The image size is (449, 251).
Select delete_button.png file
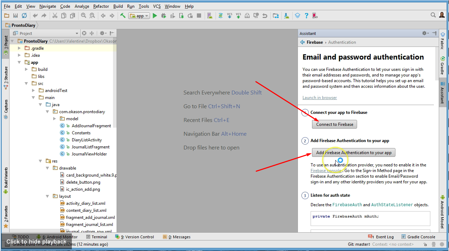[83, 182]
